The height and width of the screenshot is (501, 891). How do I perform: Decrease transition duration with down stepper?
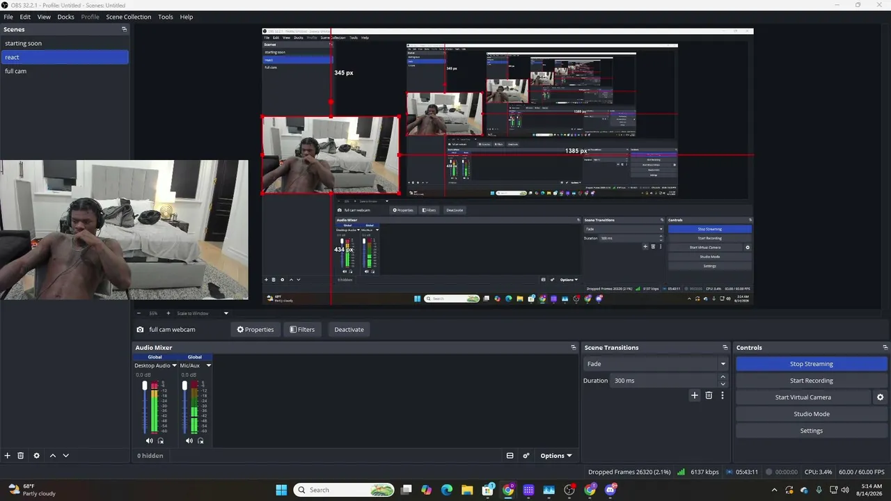click(723, 384)
